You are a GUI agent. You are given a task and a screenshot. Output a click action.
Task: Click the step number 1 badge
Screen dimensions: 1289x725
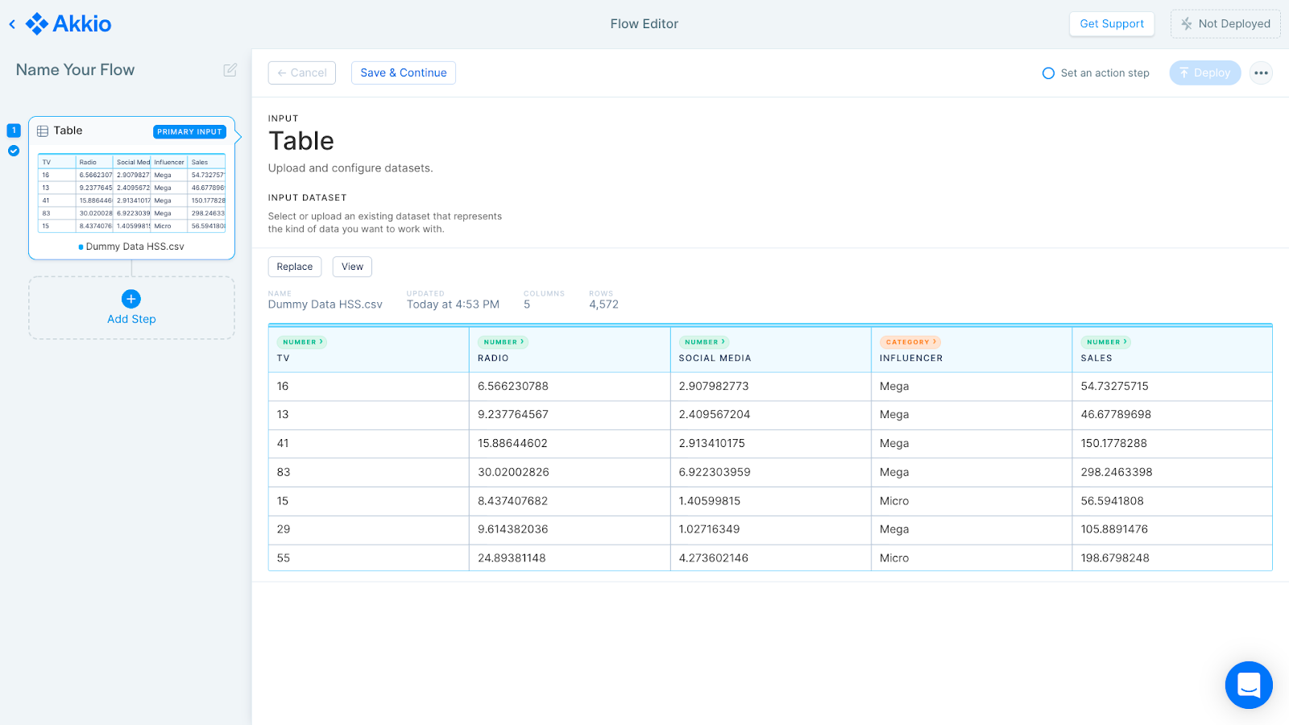point(13,130)
